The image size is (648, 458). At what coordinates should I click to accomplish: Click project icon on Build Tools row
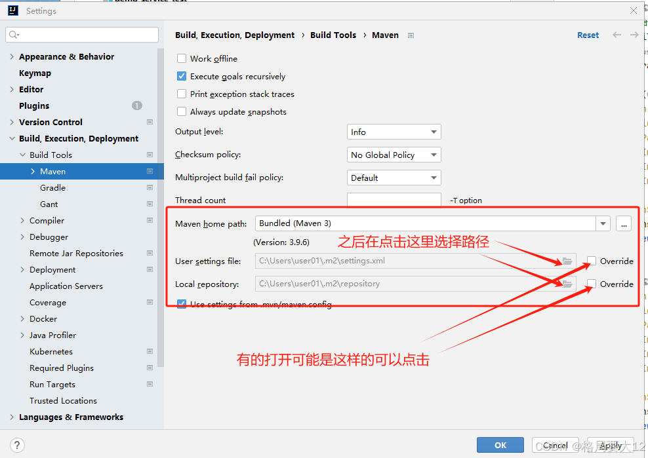[150, 155]
